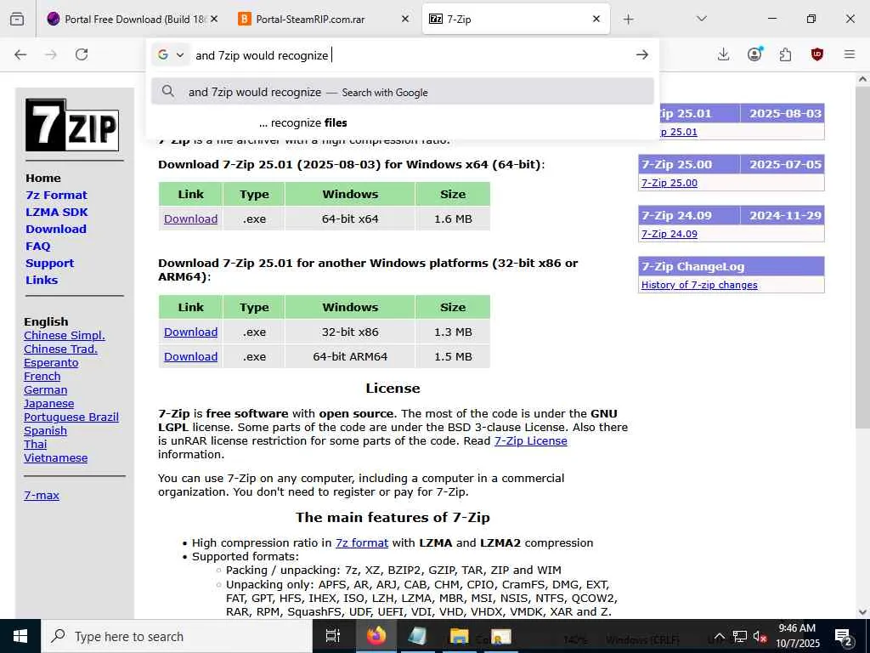Open the notification center icon
This screenshot has width=870, height=653.
point(843,636)
